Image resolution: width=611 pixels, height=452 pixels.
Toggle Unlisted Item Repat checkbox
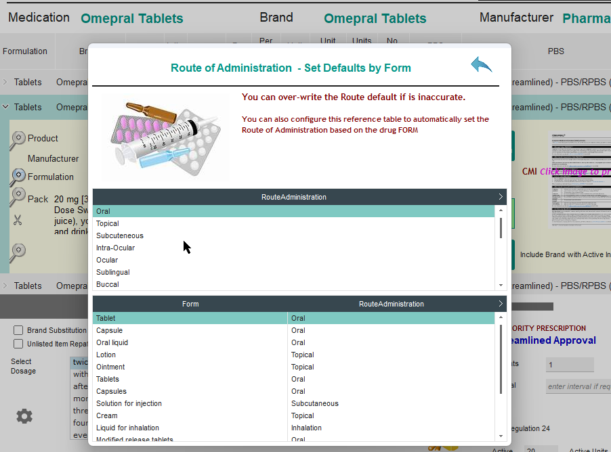tap(18, 344)
